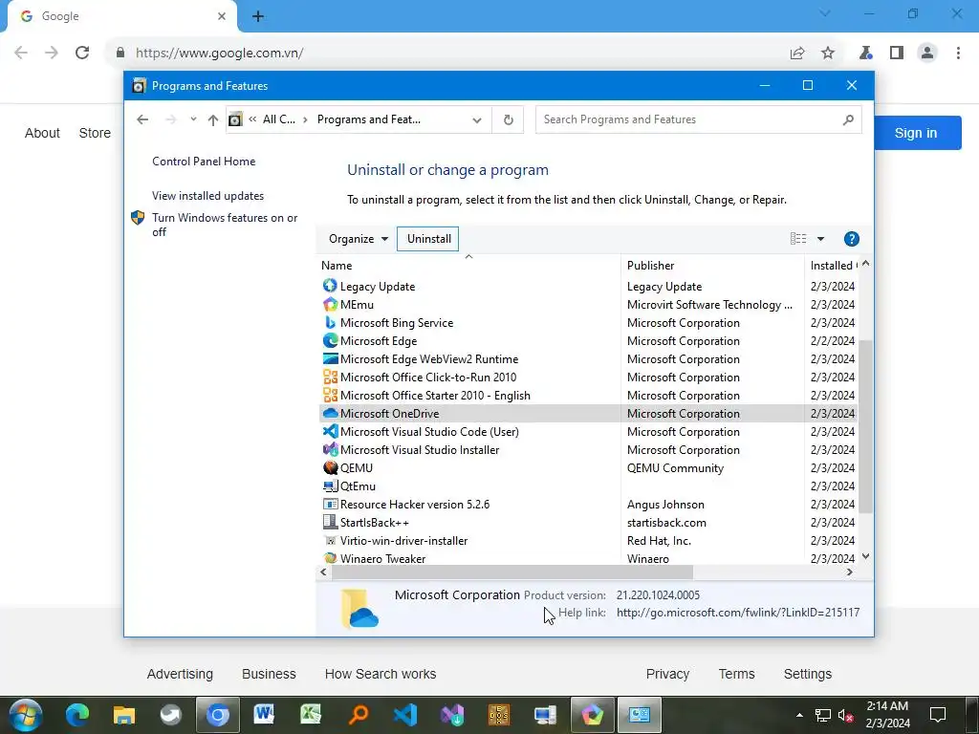Click the QtEmu program icon

coord(330,485)
